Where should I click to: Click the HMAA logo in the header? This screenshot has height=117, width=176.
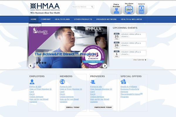point(45,8)
